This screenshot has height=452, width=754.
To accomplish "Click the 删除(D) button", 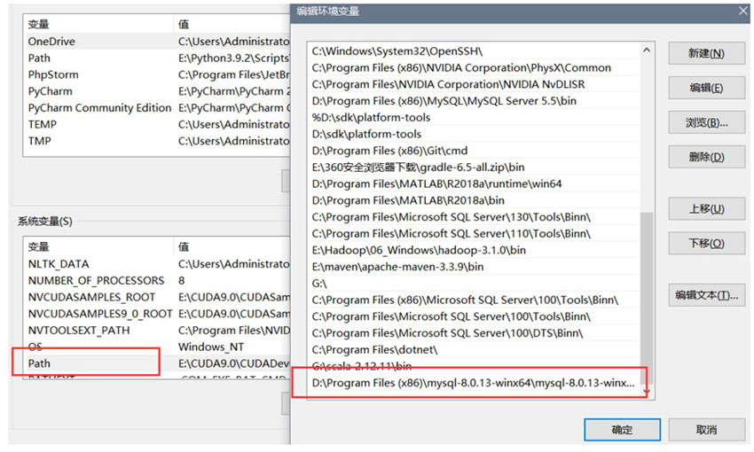I will click(706, 157).
